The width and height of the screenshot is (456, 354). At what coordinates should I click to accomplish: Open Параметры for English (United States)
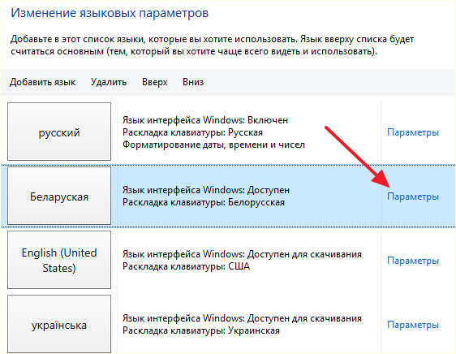point(413,261)
